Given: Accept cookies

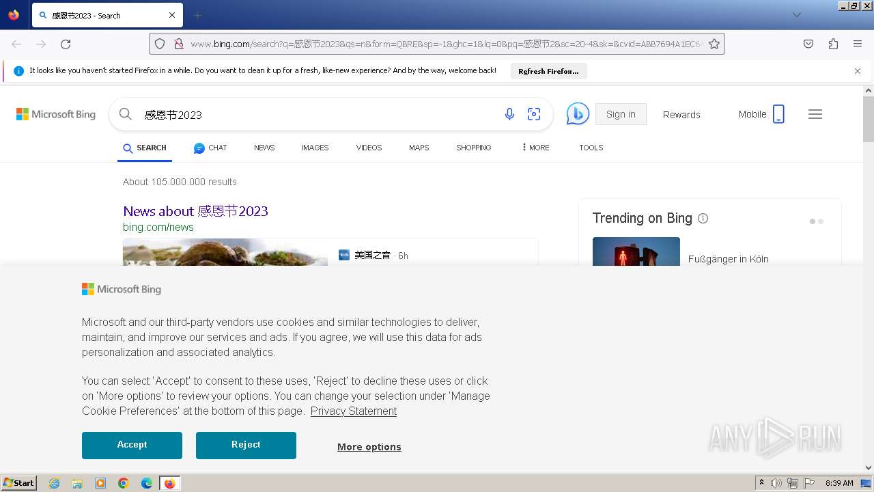Looking at the screenshot, I should 132,446.
